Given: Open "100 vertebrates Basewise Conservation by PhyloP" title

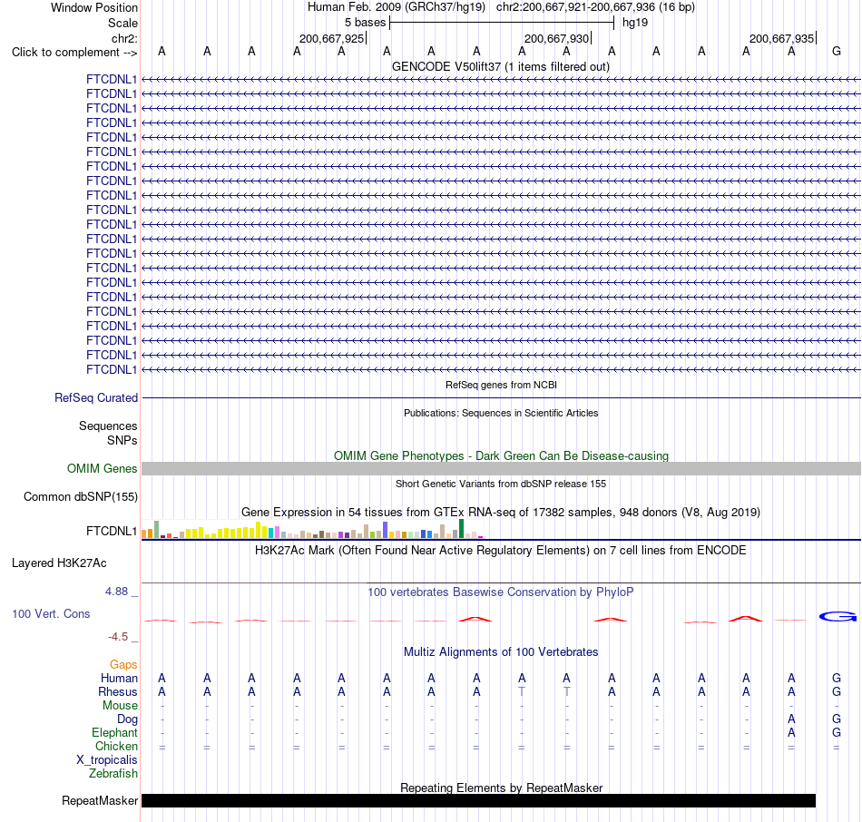Looking at the screenshot, I should (x=501, y=592).
